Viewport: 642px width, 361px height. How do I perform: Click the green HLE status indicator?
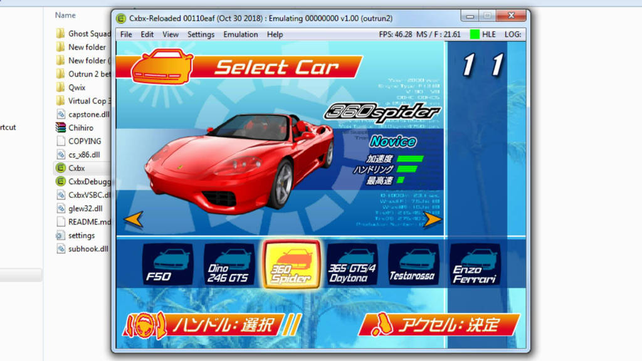(475, 34)
